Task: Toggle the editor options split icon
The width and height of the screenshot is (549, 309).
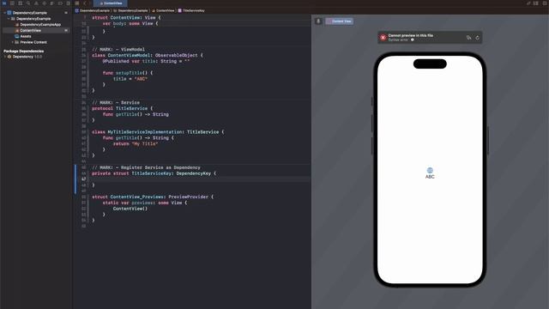Action: tap(536, 3)
